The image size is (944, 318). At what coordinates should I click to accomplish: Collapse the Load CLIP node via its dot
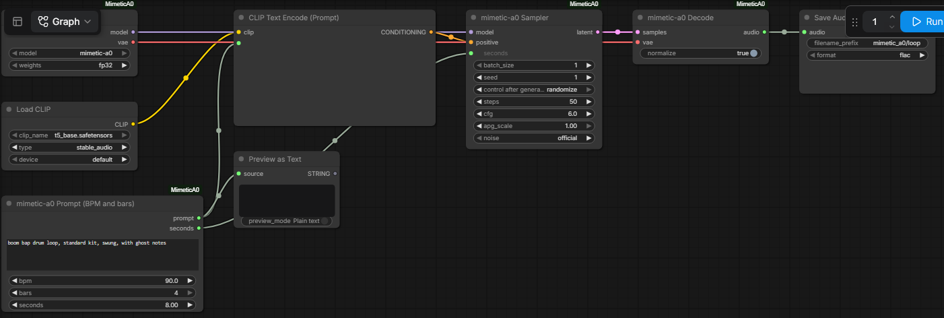9,109
